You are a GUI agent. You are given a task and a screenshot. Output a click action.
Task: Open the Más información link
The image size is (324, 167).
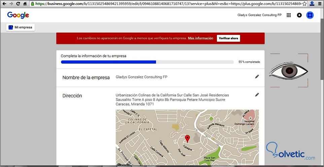(x=201, y=38)
